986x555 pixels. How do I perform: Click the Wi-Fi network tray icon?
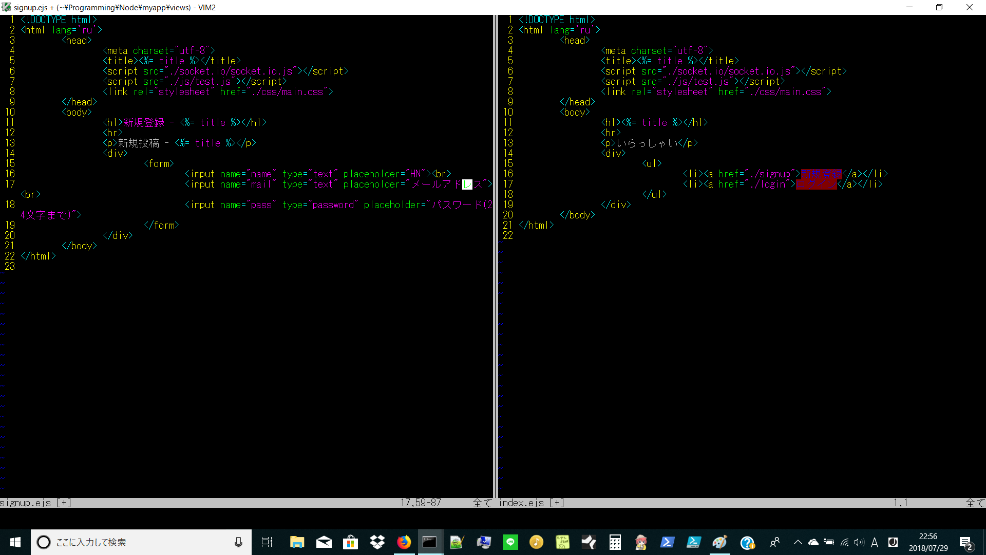coord(844,542)
